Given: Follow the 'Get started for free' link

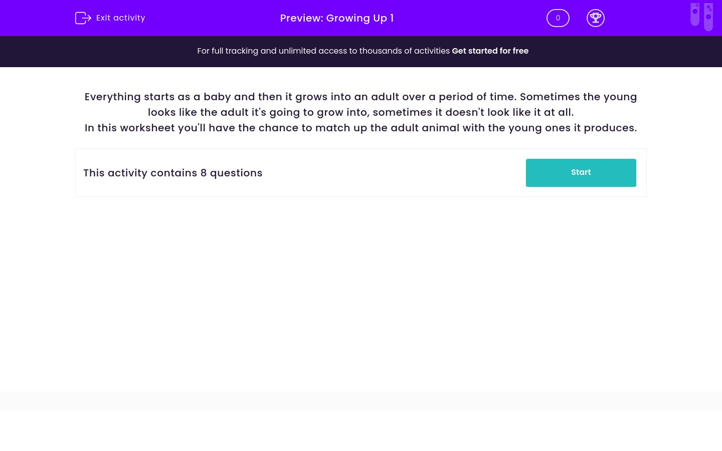Looking at the screenshot, I should (x=490, y=51).
